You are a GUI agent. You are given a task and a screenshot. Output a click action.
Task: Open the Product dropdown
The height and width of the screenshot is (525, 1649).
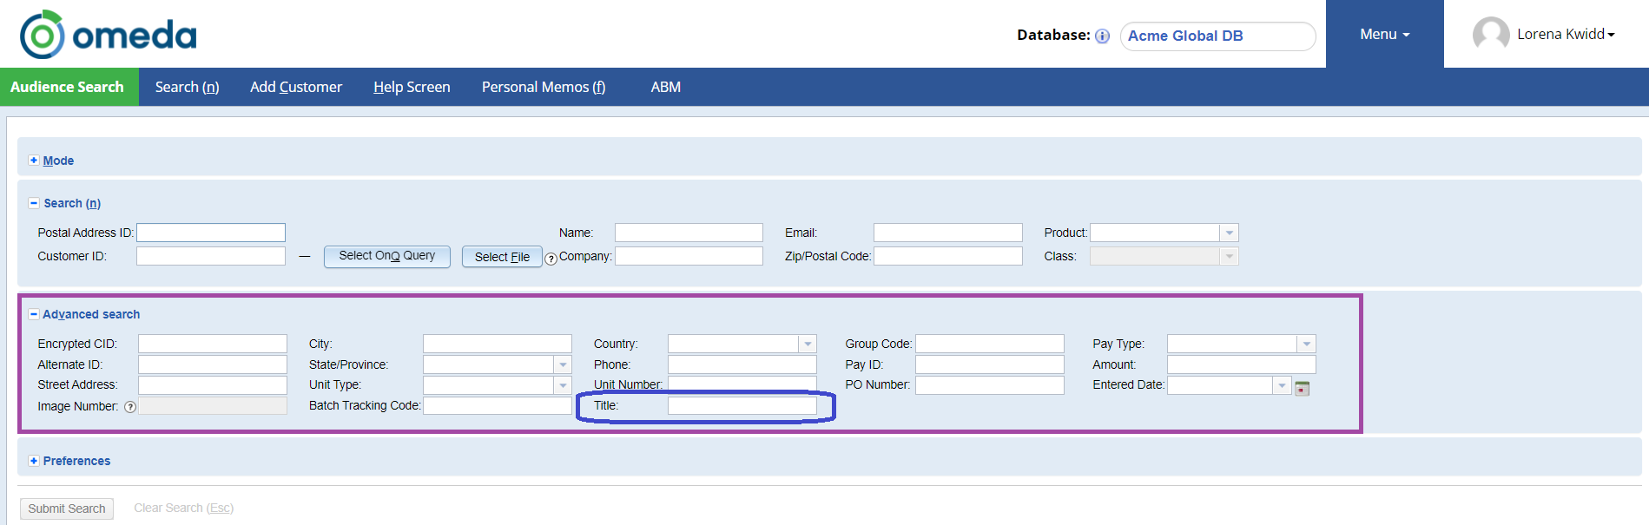(1229, 233)
